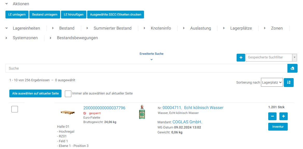Click the Euro-Palette pallet image
Image resolution: width=303 pixels, height=149 pixels.
(x=67, y=112)
